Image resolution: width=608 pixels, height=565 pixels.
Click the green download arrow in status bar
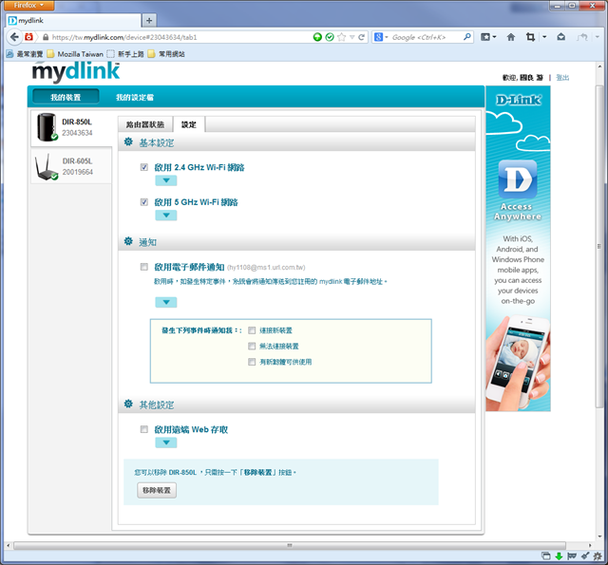coord(559,556)
